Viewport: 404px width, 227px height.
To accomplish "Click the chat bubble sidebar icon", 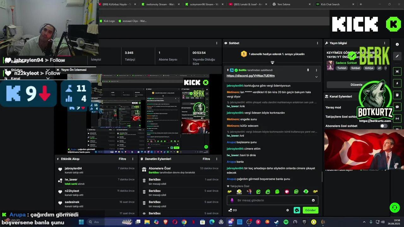I will [x=397, y=107].
